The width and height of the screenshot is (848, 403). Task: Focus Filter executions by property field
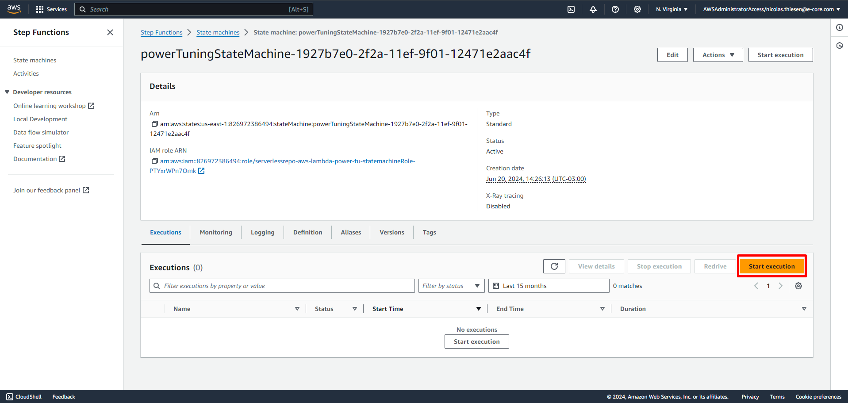point(282,286)
